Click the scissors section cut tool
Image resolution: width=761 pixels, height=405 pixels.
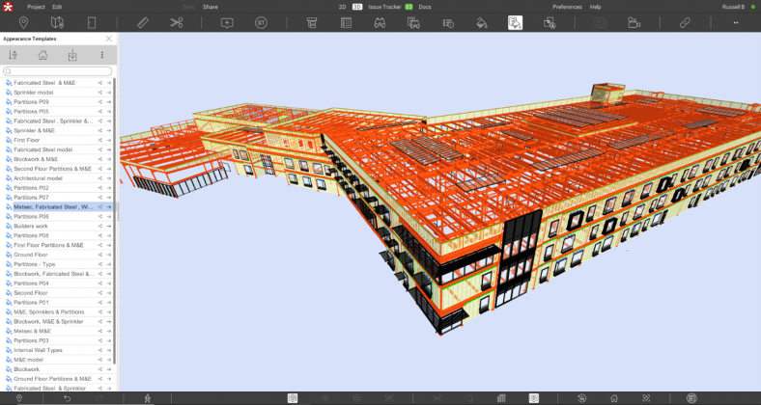click(x=176, y=22)
